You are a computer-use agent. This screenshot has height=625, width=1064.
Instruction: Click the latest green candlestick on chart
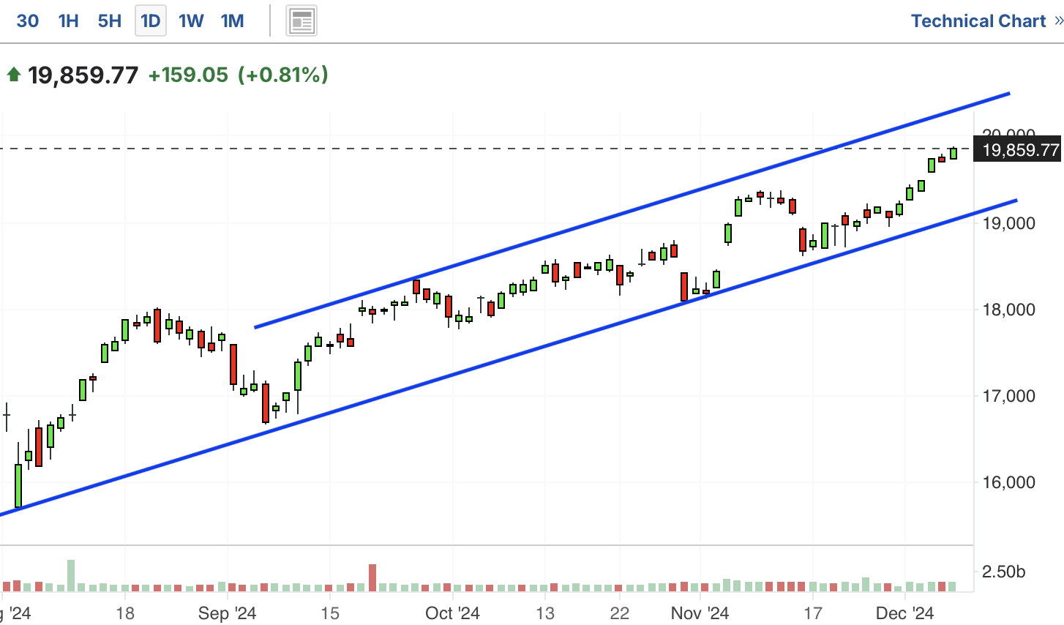tap(954, 153)
